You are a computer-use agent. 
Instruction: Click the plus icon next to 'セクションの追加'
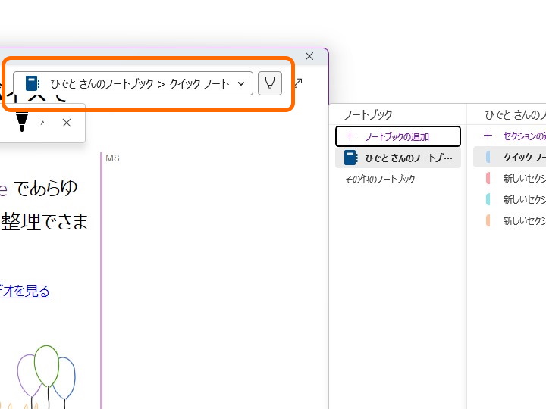point(488,136)
